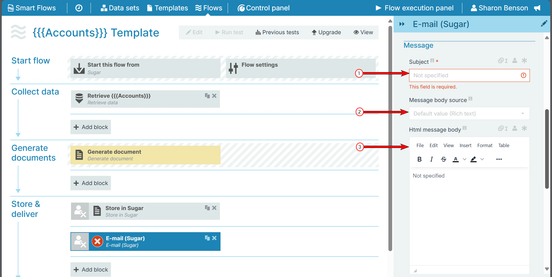Click Subject asterisk required icon
The width and height of the screenshot is (552, 277).
[x=524, y=61]
